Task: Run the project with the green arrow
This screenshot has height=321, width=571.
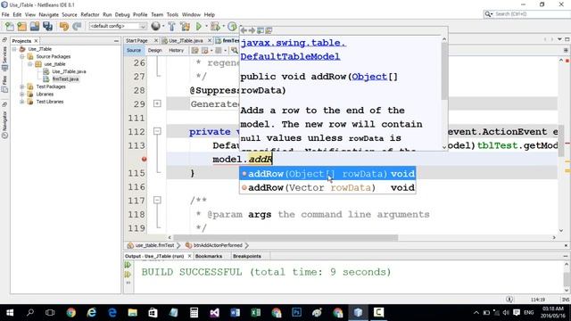Action: [198, 26]
